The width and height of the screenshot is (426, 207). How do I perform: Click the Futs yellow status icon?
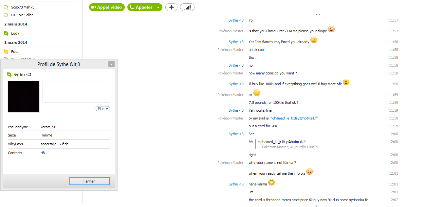coord(6,52)
